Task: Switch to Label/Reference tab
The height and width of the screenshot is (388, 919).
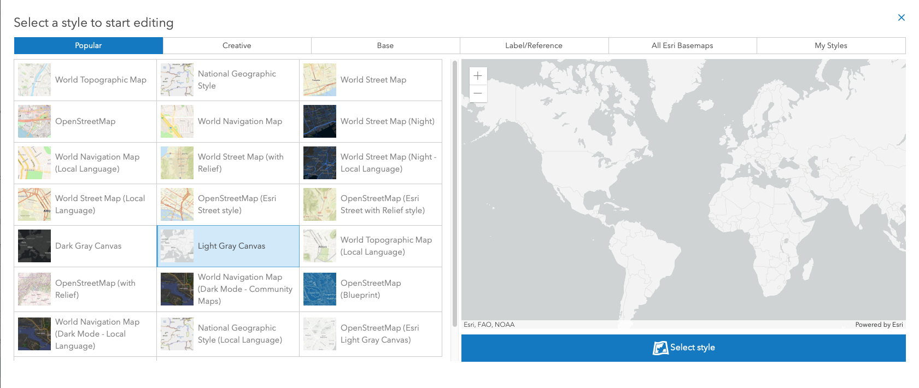Action: 534,45
